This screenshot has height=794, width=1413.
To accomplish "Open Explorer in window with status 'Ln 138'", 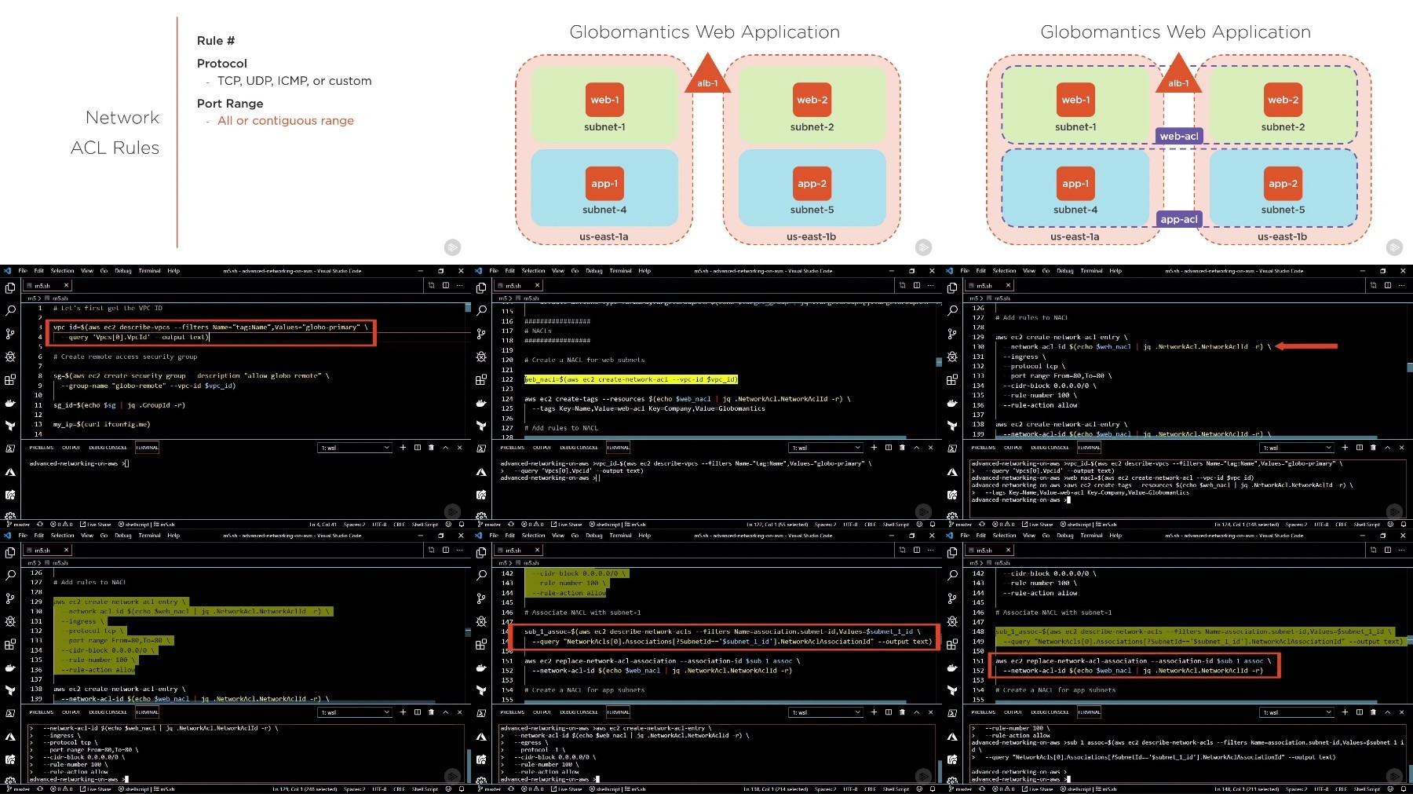I will point(481,553).
